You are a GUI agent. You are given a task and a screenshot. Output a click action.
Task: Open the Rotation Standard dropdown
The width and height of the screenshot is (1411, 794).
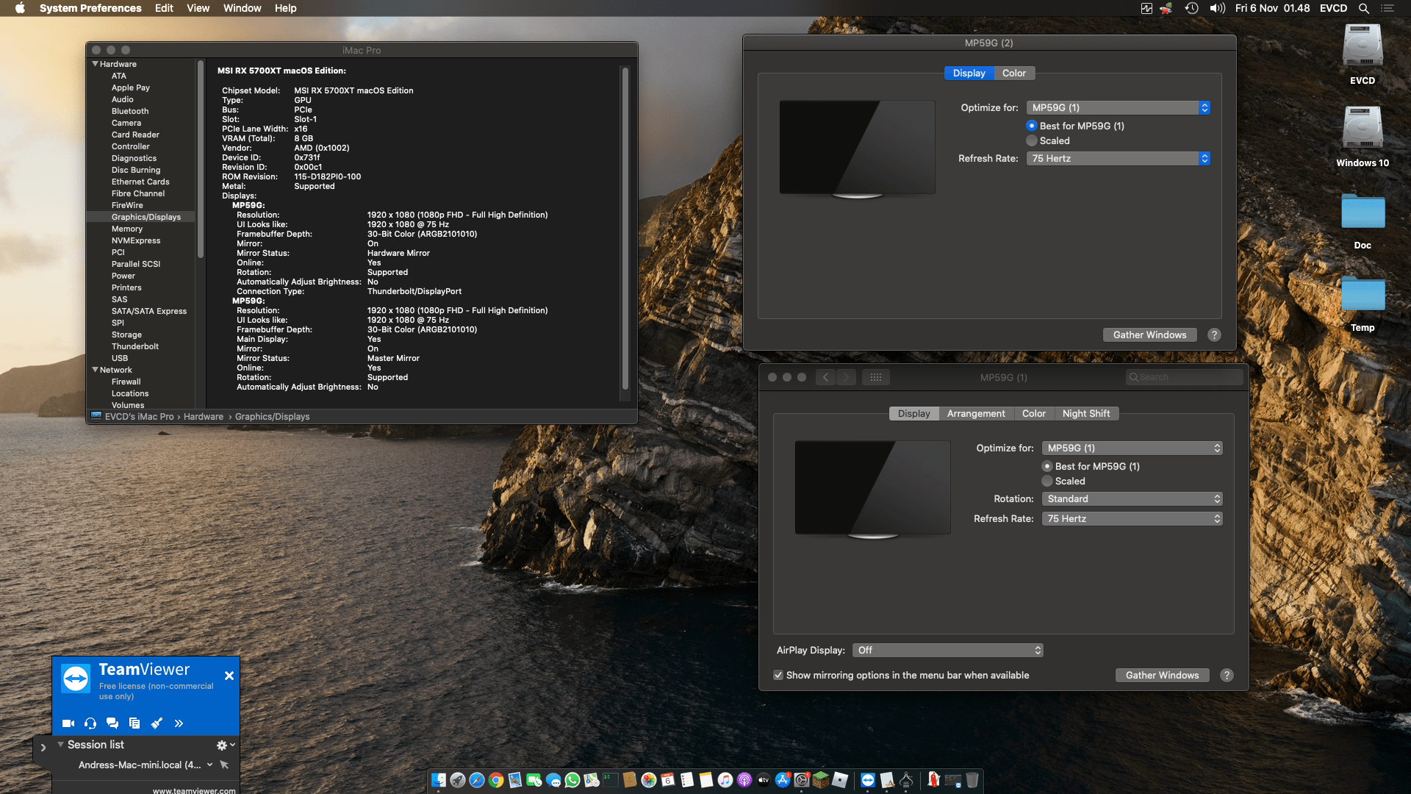click(x=1132, y=498)
